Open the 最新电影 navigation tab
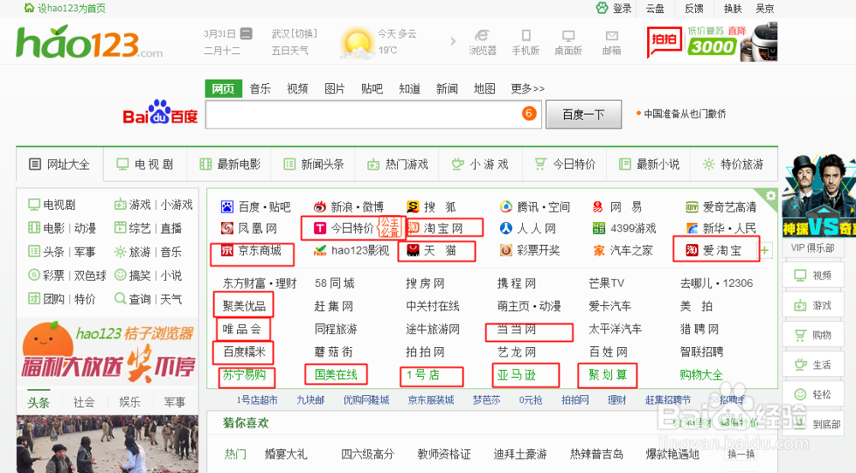The image size is (856, 473). 229,165
